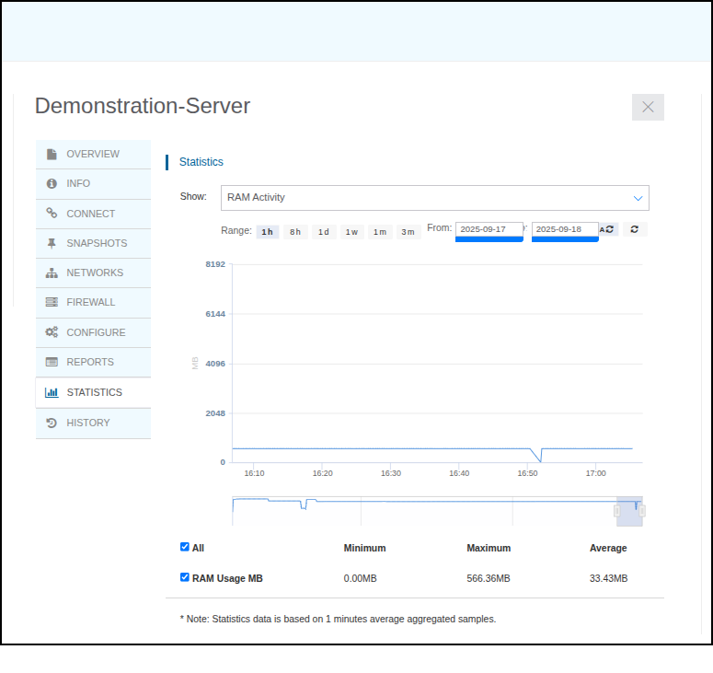713x673 pixels.
Task: Click the History clock icon
Action: click(52, 423)
